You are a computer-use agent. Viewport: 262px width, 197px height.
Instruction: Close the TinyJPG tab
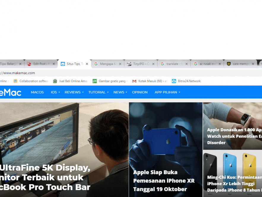[x=153, y=64]
